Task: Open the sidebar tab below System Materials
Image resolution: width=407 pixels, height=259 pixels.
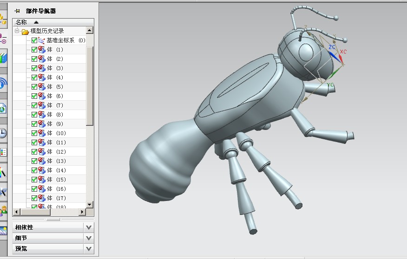Action: click(x=3, y=192)
